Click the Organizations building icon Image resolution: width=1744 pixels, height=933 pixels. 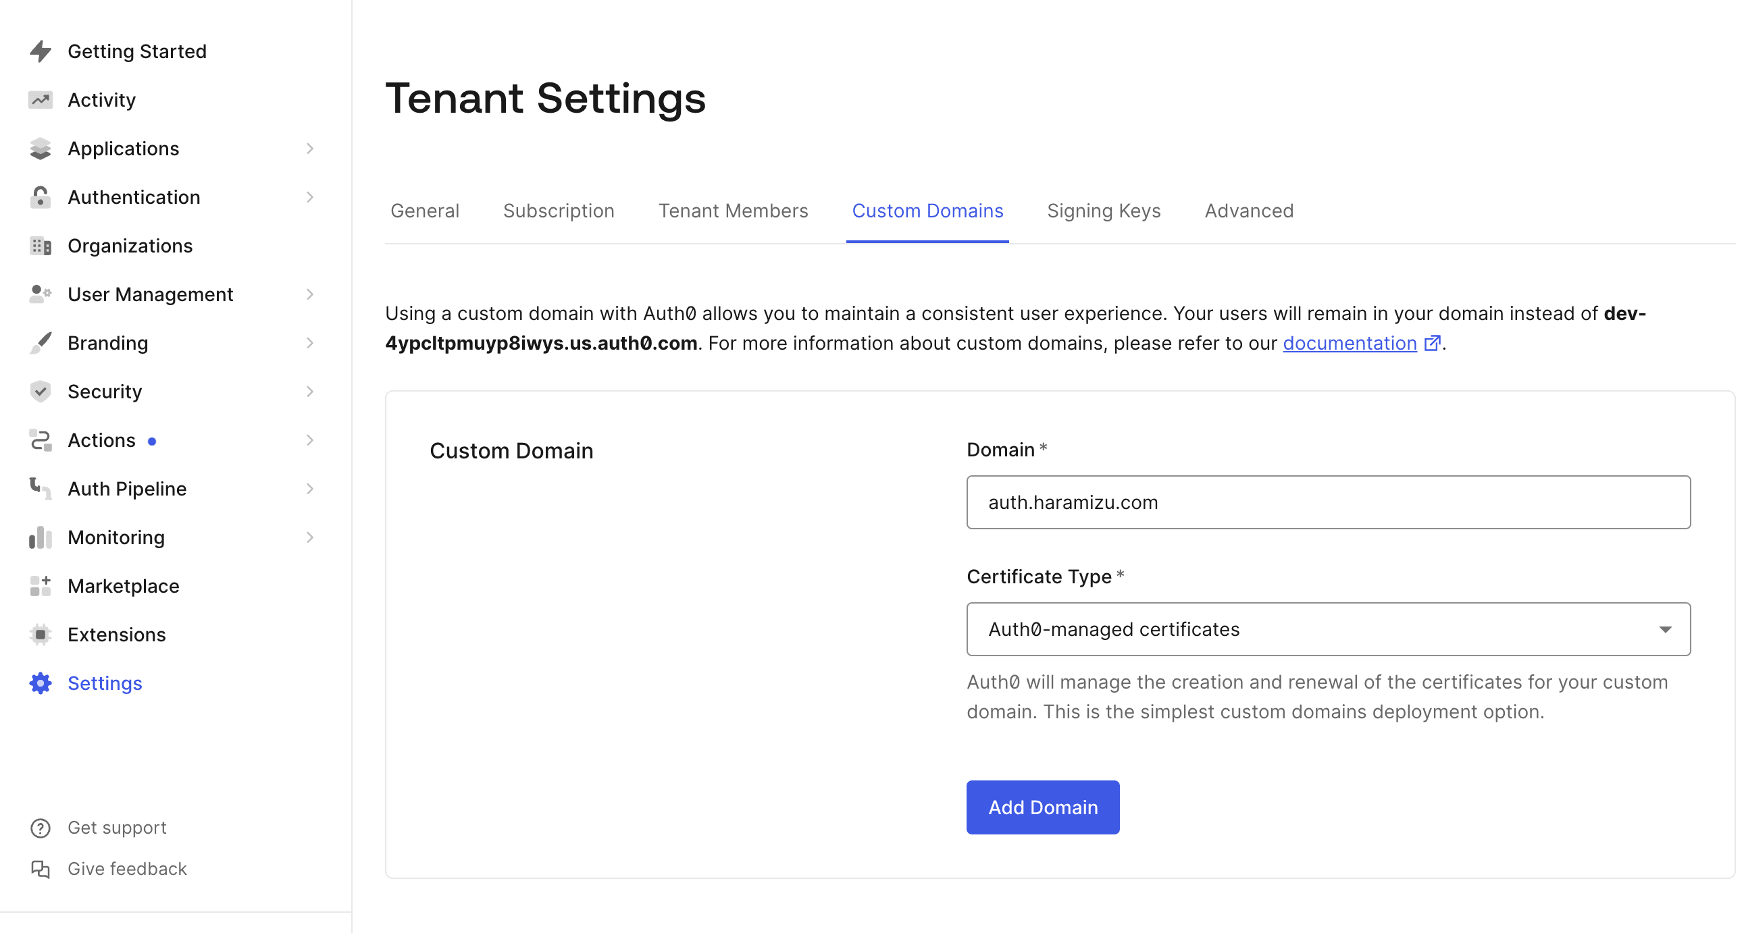41,246
